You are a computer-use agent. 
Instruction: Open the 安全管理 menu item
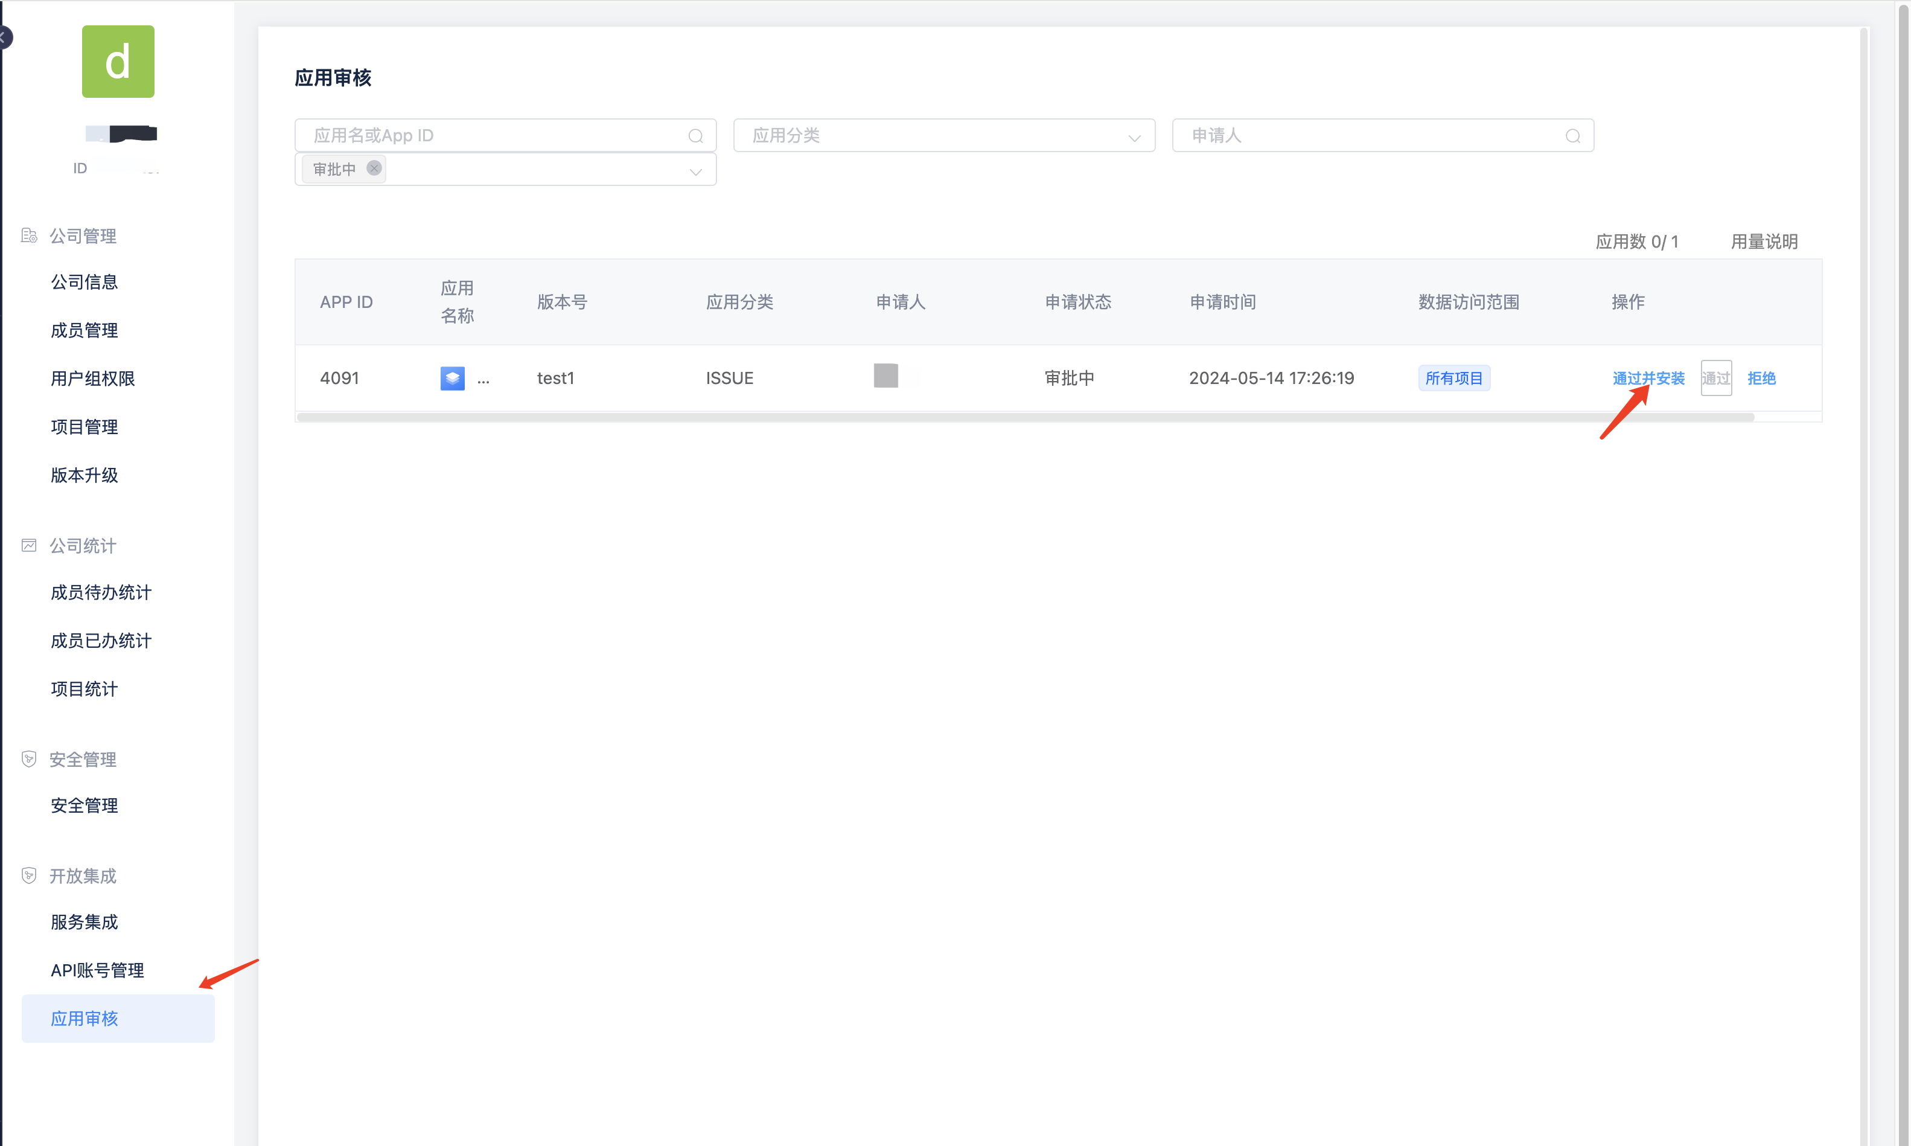tap(84, 805)
